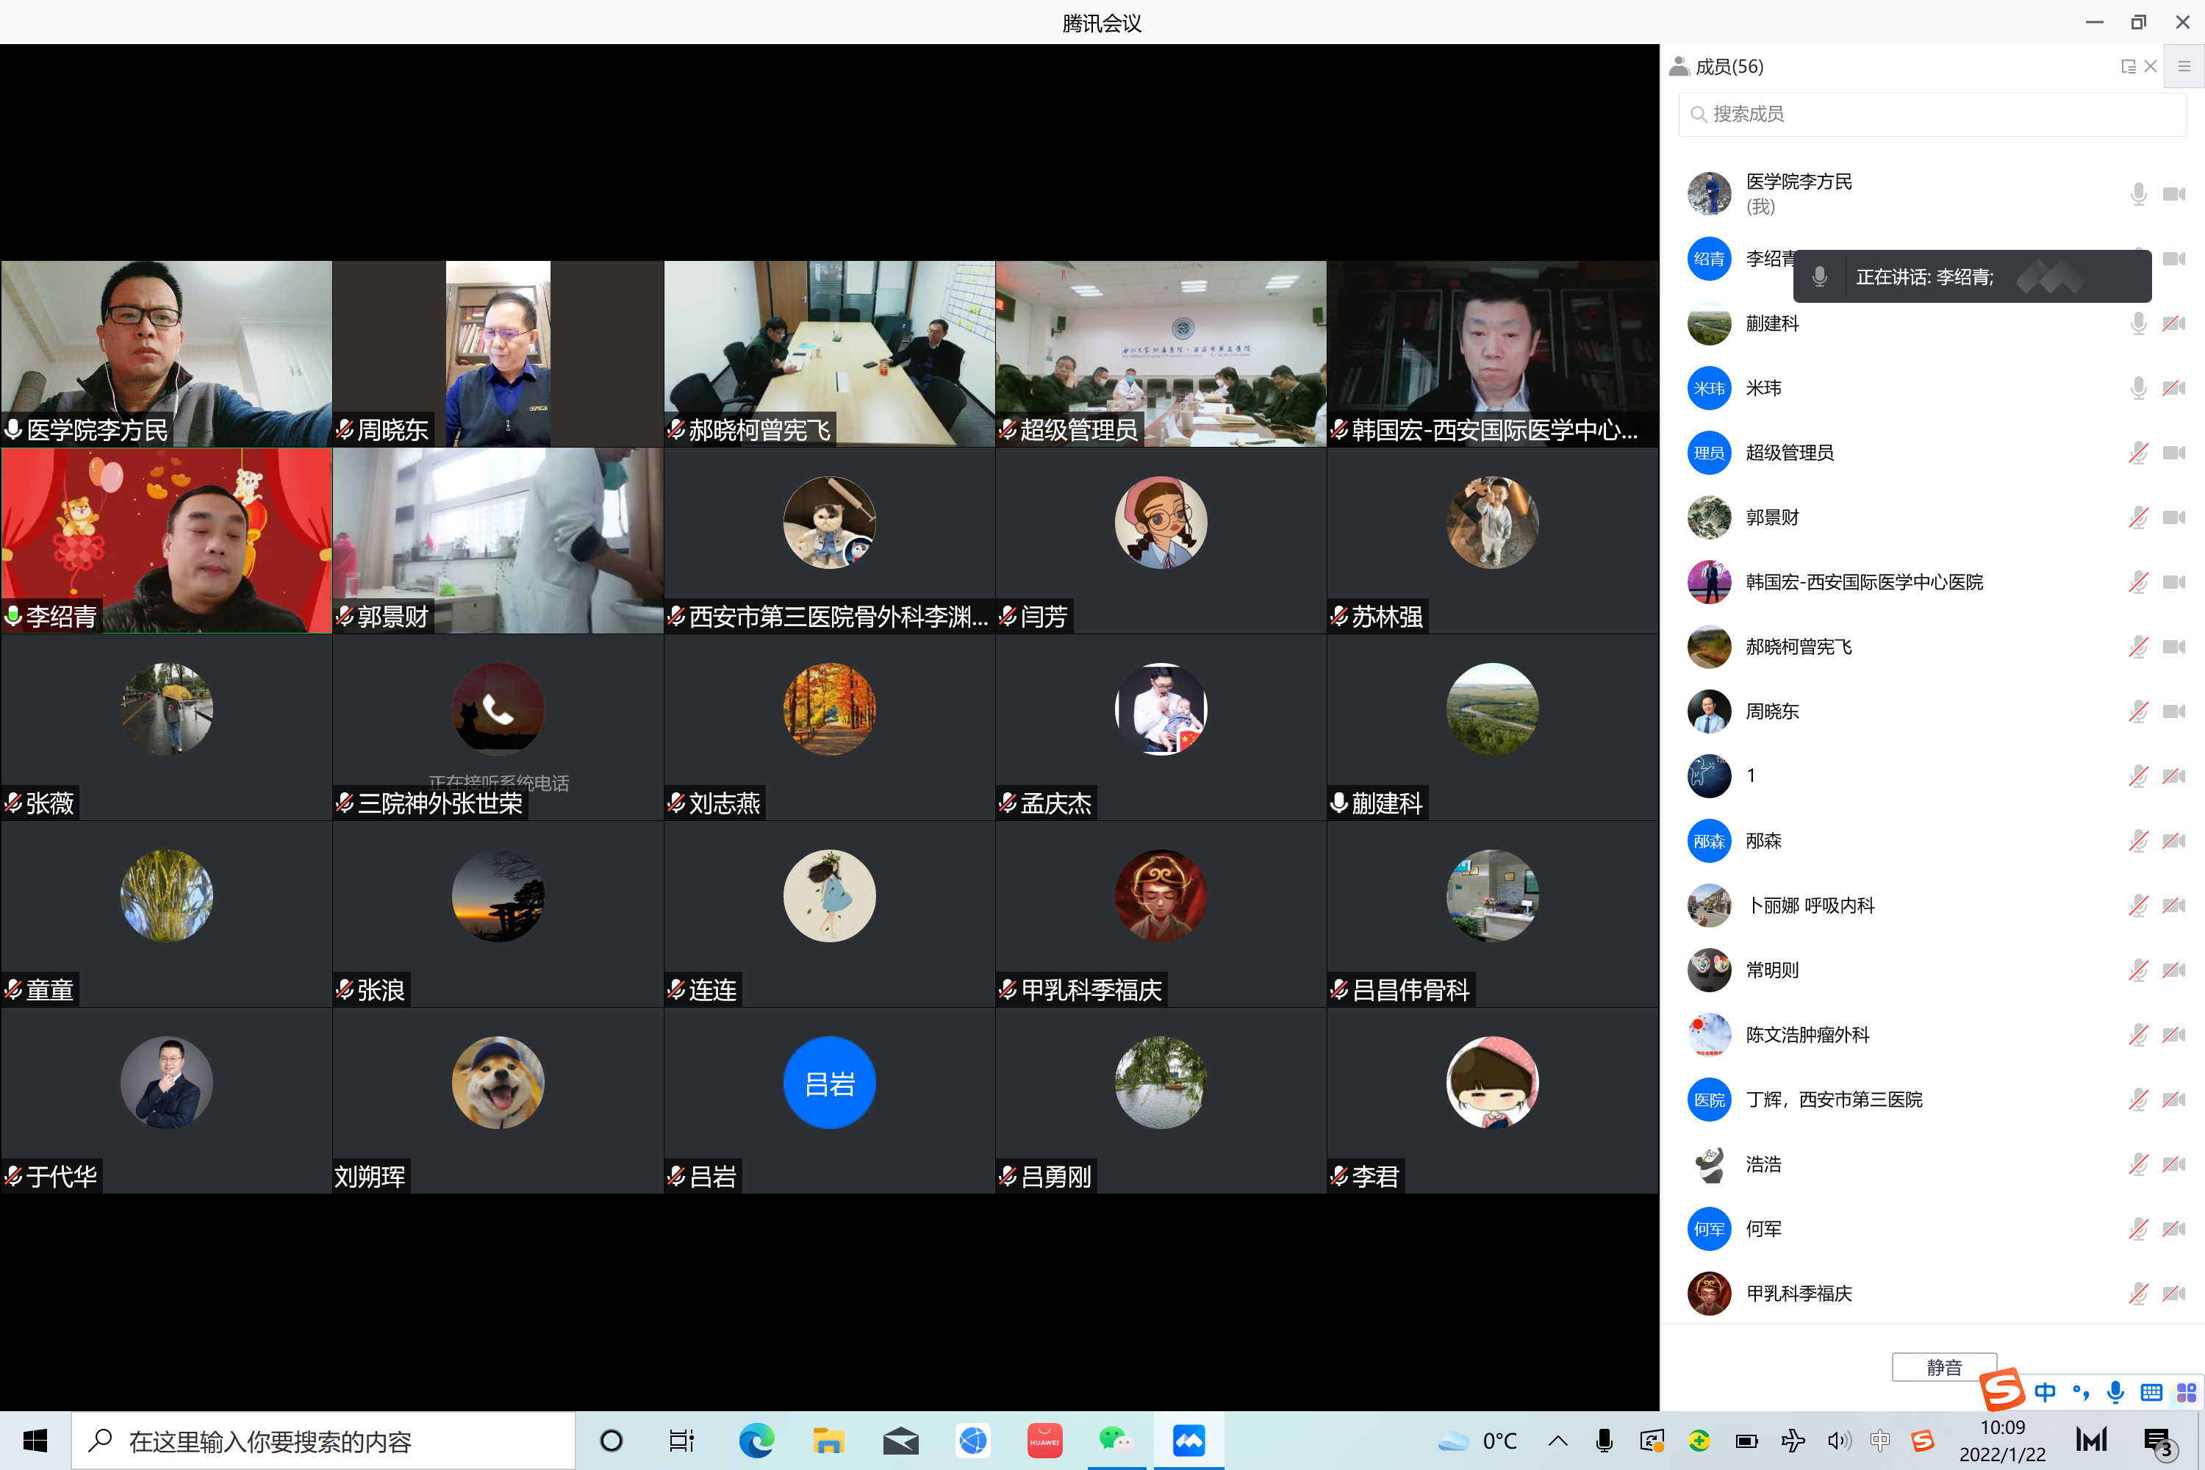
Task: Open Sogou input soft keyboard icon
Action: (x=2151, y=1392)
